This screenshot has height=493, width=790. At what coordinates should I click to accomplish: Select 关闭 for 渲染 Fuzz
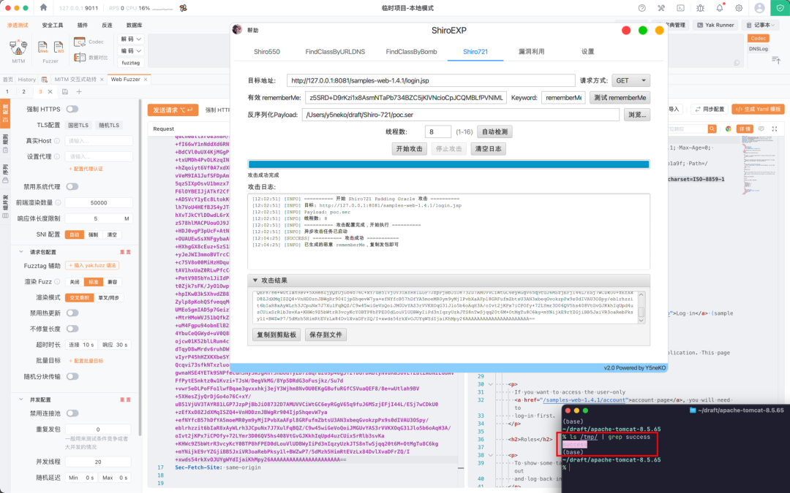pyautogui.click(x=75, y=282)
